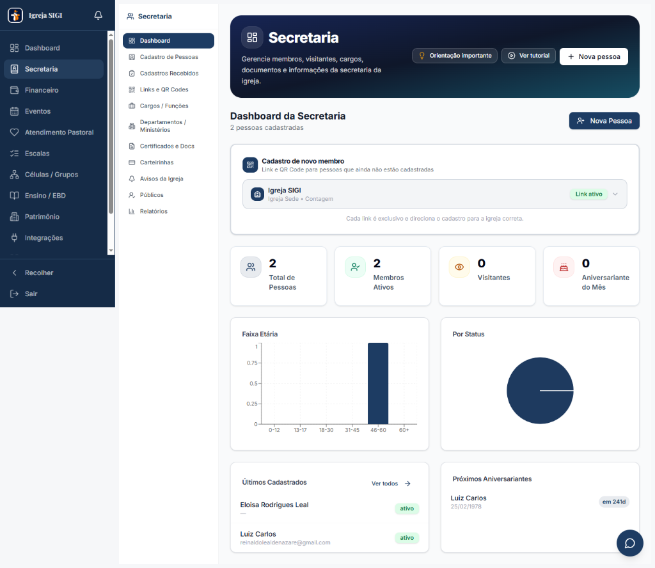Image resolution: width=655 pixels, height=568 pixels.
Task: Click the notification bell icon
Action: click(x=98, y=15)
